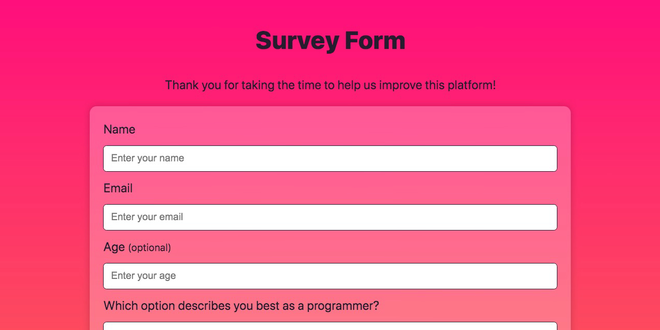Click the "Age" field label
The width and height of the screenshot is (660, 330).
point(114,247)
